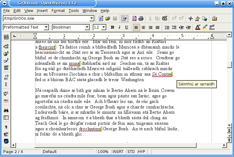The width and height of the screenshot is (234, 157).
Task: Open Find & Replace binoculars icon
Action: [6, 110]
